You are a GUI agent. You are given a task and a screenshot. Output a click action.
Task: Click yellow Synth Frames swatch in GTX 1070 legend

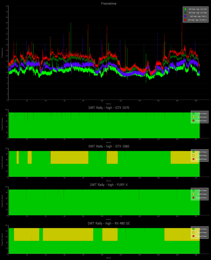[193, 117]
